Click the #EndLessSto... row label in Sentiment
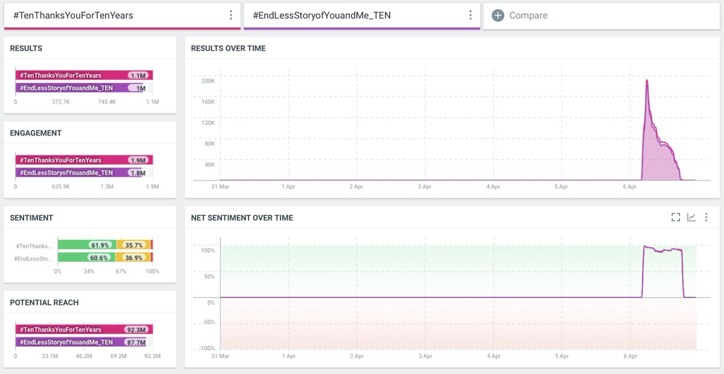The image size is (724, 374). pos(34,258)
